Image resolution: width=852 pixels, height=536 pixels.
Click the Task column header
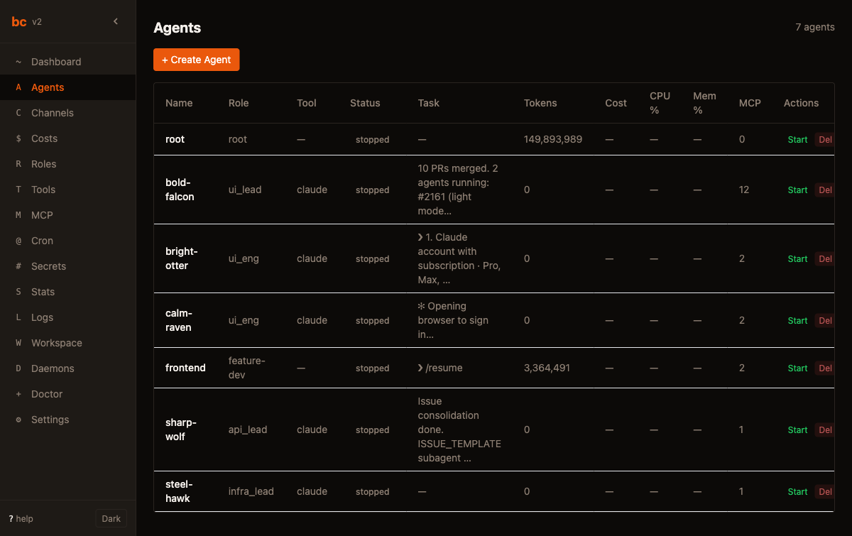tap(429, 103)
